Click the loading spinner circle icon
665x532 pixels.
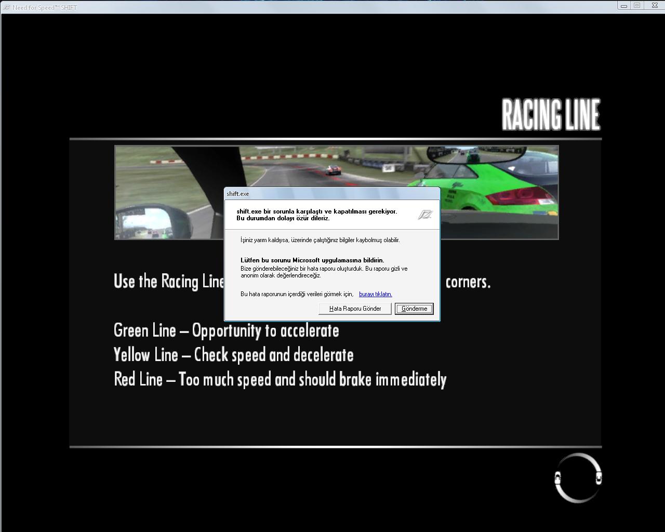tap(578, 478)
